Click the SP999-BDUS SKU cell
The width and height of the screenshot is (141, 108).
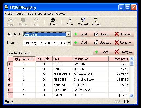click(x=63, y=74)
